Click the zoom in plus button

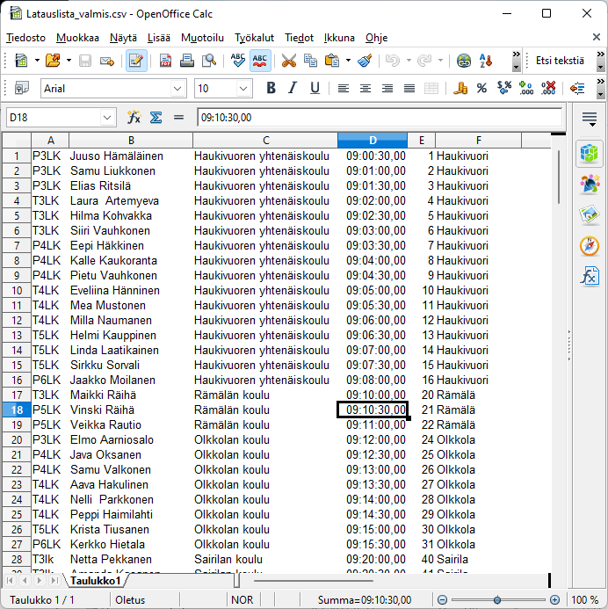(x=554, y=600)
